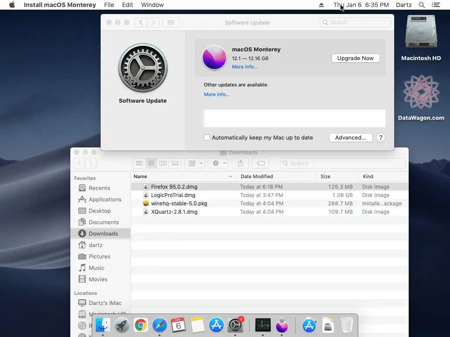Open Notification Center list icon
Viewport: 450px width, 337px height.
coord(435,5)
